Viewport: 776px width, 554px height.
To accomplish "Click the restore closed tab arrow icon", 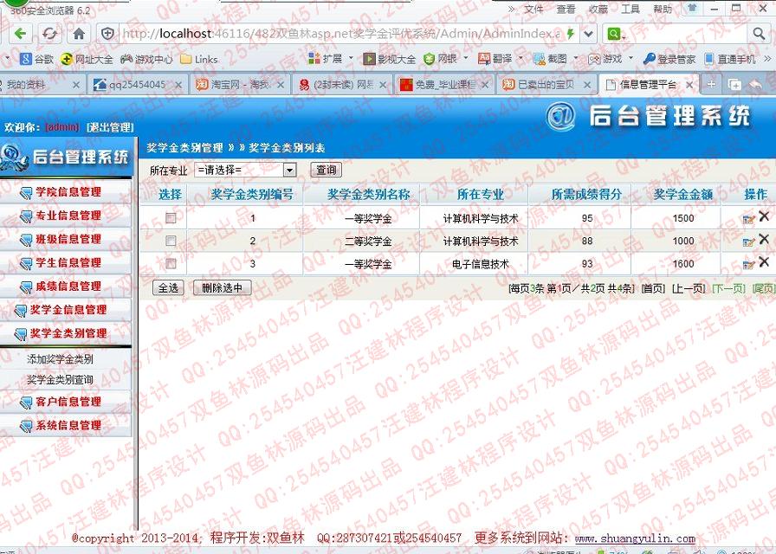I will pos(756,84).
